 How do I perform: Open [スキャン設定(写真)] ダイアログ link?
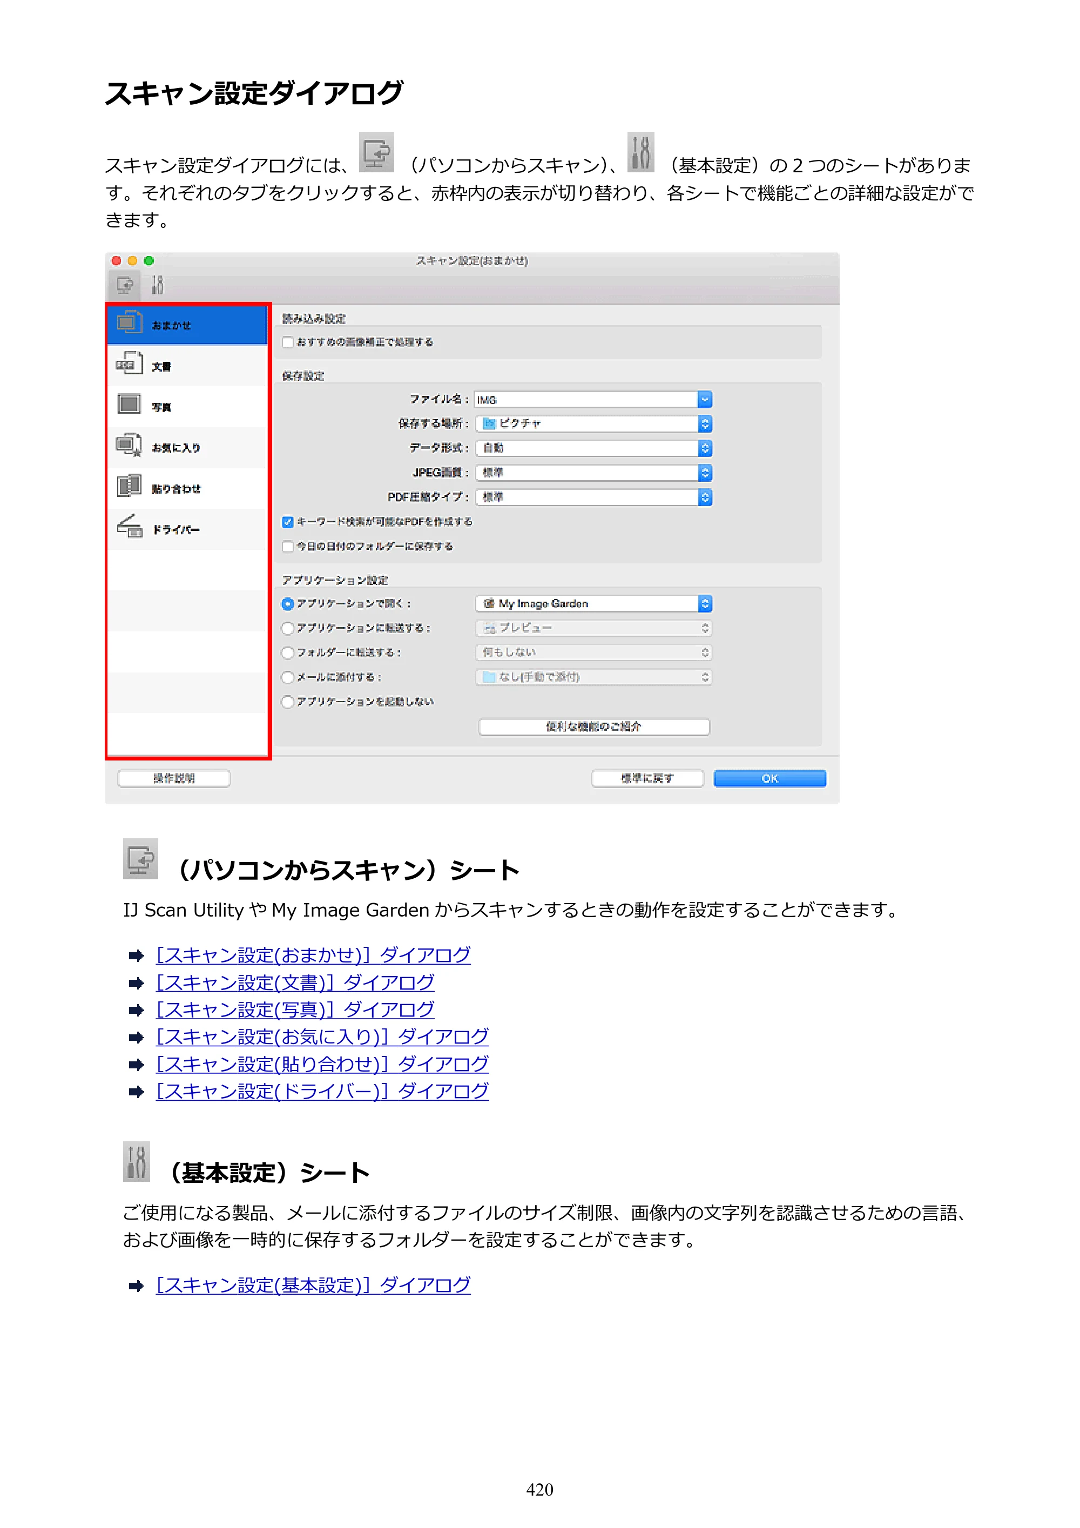(x=295, y=1009)
